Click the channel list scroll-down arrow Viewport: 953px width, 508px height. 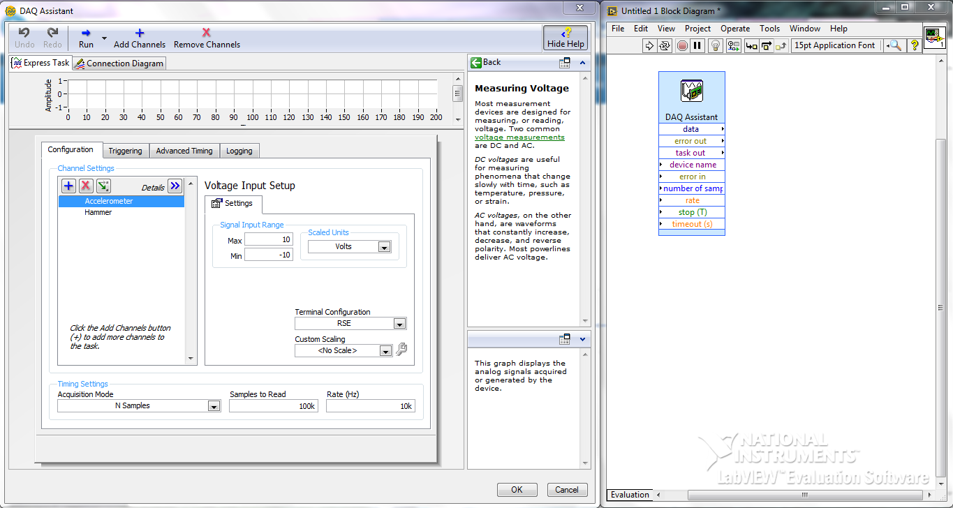(192, 359)
